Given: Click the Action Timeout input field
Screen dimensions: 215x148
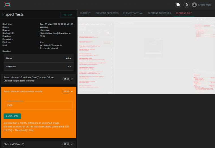Looking at the screenshot, I should point(38,105).
